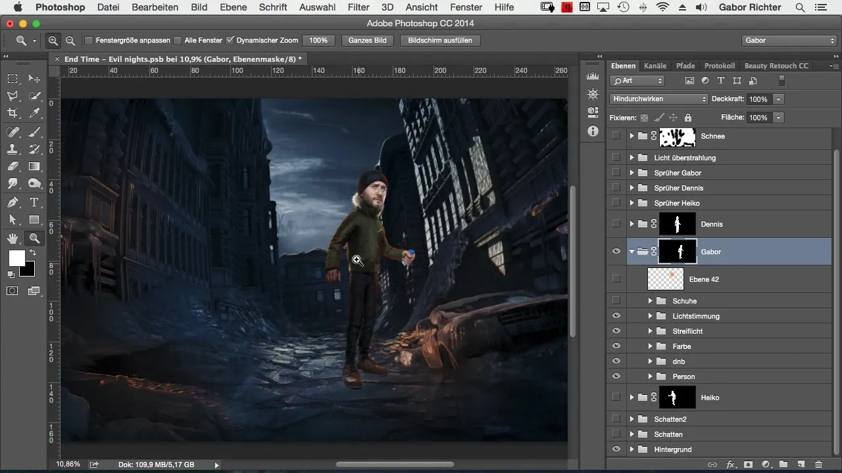Open blend mode dropdown Hindurchwirken

(658, 99)
